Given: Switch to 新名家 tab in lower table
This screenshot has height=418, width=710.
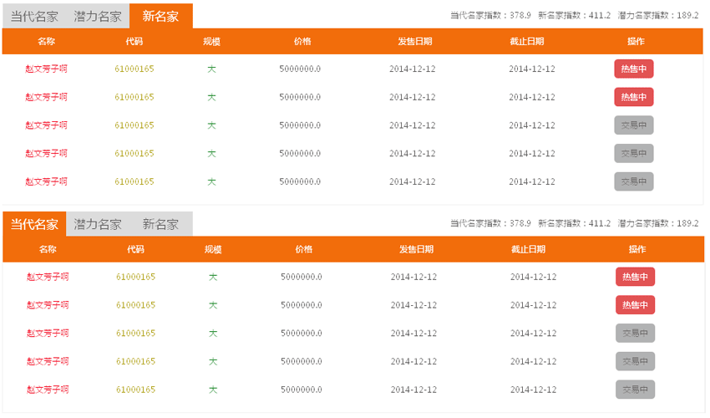Looking at the screenshot, I should click(x=160, y=224).
